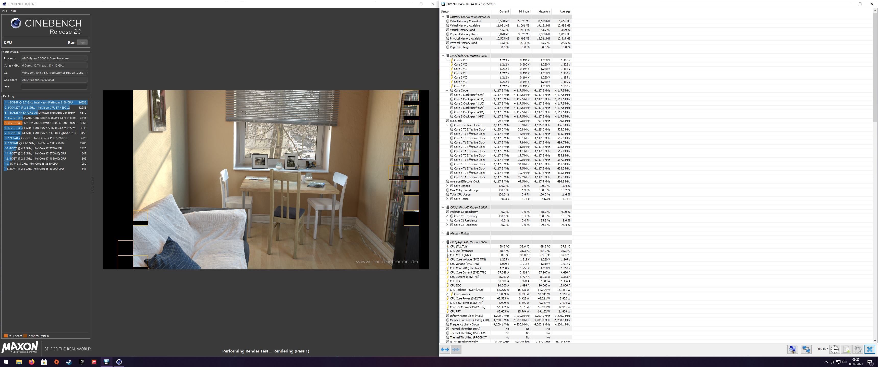Click the Info input field in Cinebench
878x367 pixels.
(54, 87)
